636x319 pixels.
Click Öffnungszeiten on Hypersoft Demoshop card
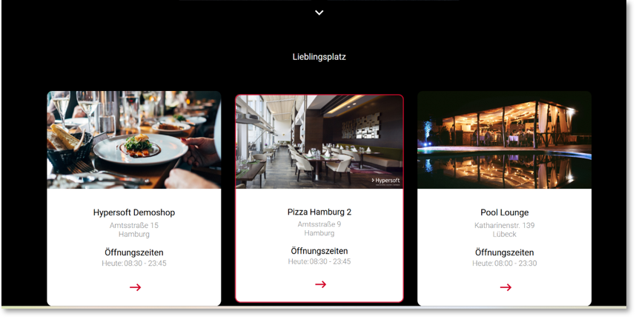click(134, 252)
